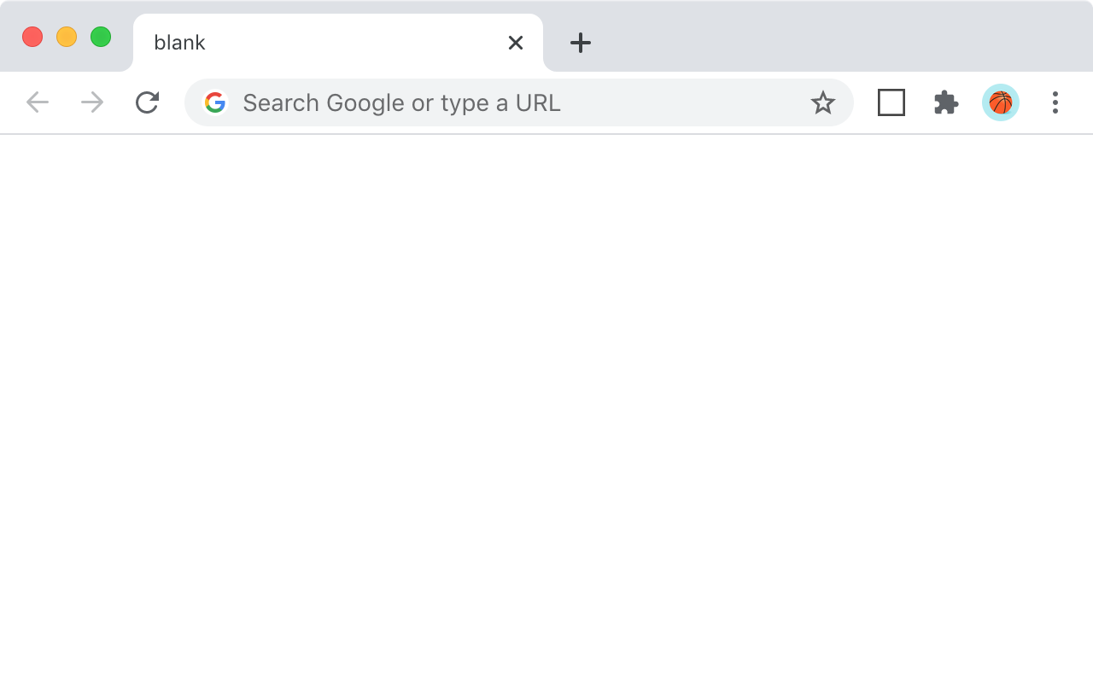Click the back navigation arrow
1093x683 pixels.
(x=37, y=102)
